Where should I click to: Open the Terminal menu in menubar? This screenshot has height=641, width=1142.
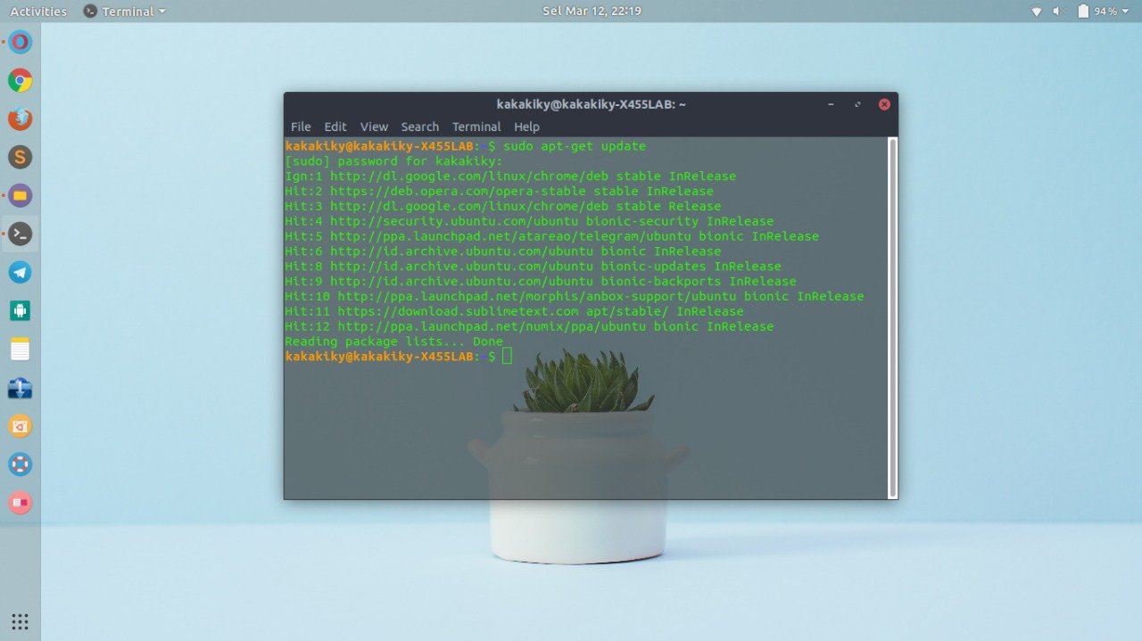(x=476, y=127)
